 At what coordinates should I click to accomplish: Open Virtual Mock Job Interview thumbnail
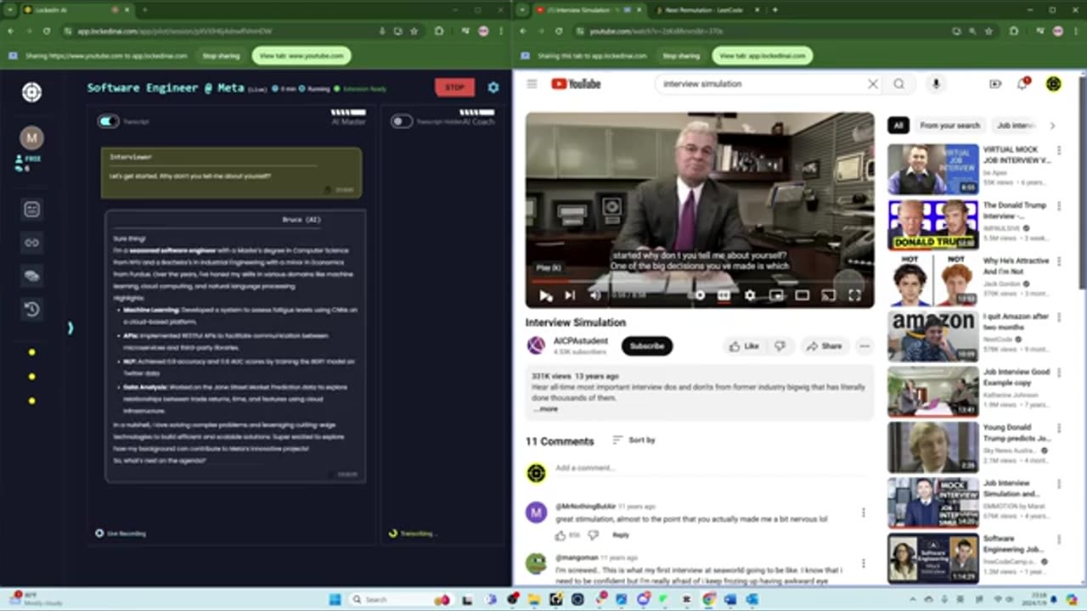click(x=932, y=170)
